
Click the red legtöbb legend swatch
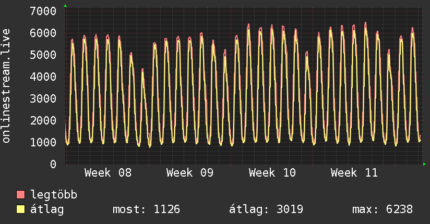click(21, 195)
